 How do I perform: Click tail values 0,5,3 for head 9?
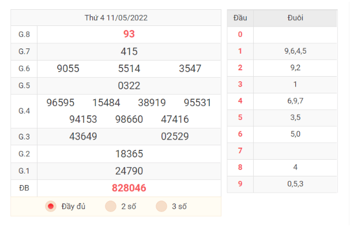tap(295, 184)
